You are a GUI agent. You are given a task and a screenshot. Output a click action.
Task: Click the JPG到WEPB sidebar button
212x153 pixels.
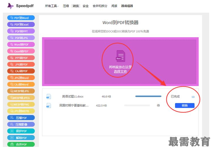click(x=21, y=111)
